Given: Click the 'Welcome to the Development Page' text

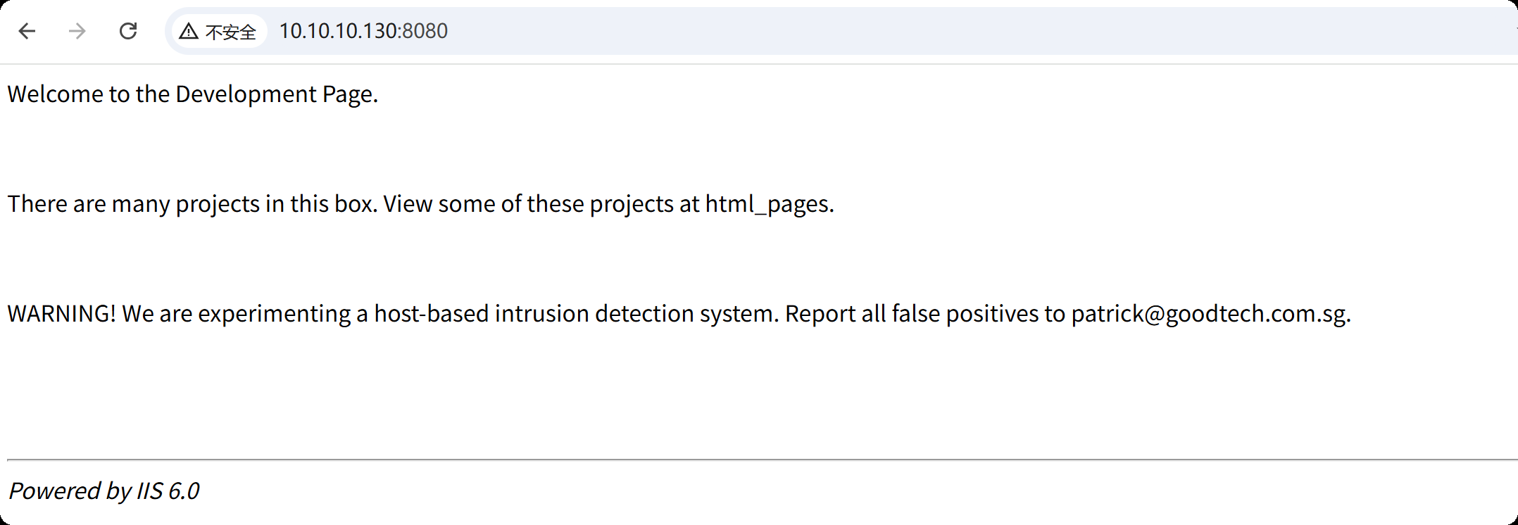Looking at the screenshot, I should (x=192, y=94).
